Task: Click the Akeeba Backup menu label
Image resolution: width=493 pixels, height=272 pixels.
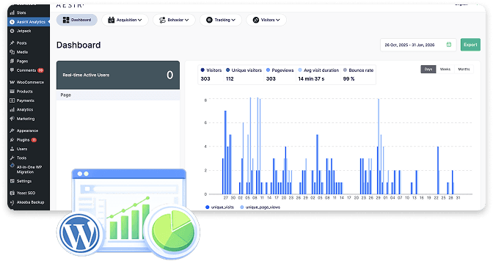Action: pos(30,202)
